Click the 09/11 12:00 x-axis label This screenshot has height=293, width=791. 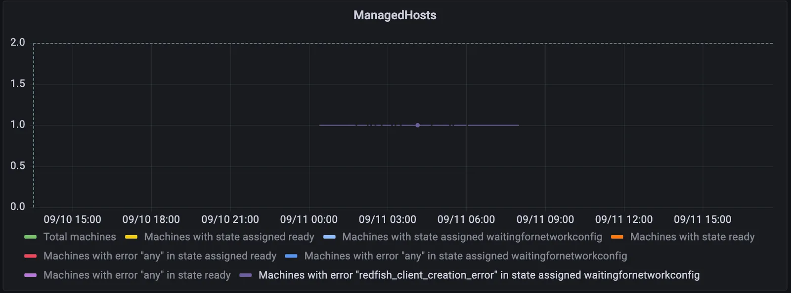click(624, 219)
